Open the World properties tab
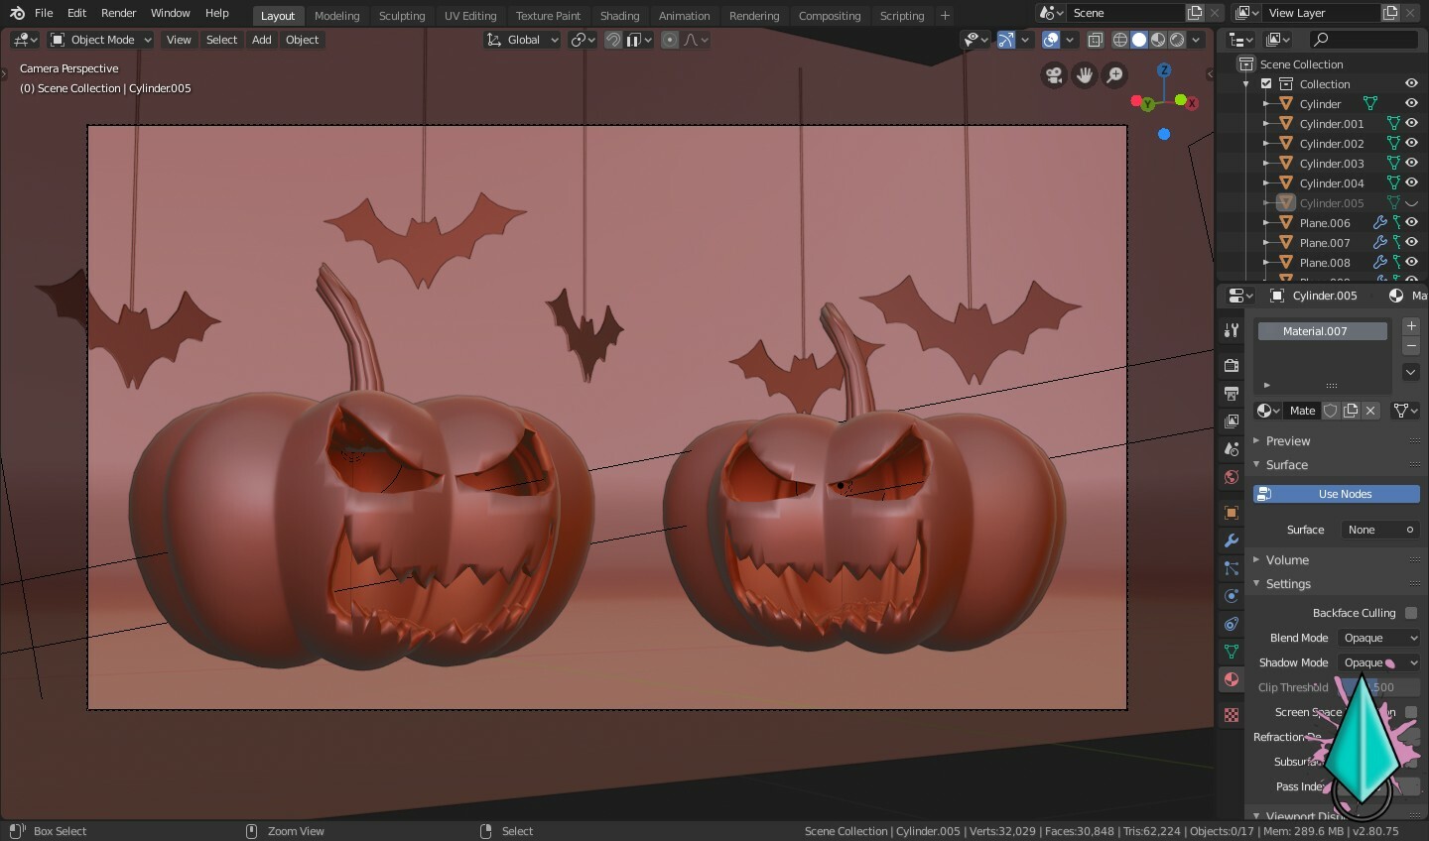Image resolution: width=1429 pixels, height=841 pixels. click(1232, 477)
